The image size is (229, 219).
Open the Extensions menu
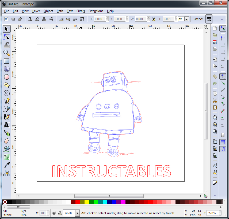click(96, 11)
